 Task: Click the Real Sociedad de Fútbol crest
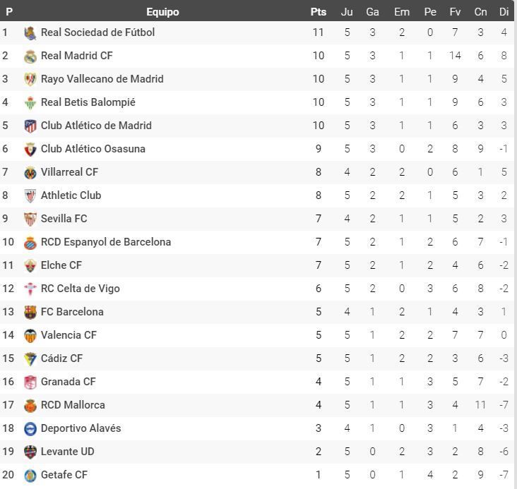(x=30, y=32)
